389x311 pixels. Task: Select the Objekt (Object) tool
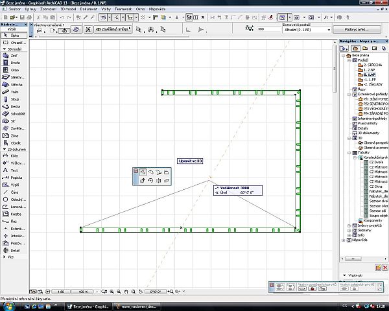14,143
